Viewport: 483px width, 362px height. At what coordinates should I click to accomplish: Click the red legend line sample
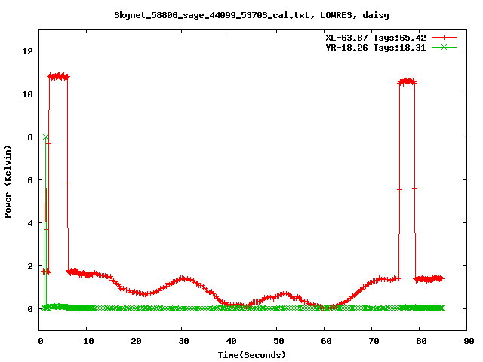[x=444, y=38]
